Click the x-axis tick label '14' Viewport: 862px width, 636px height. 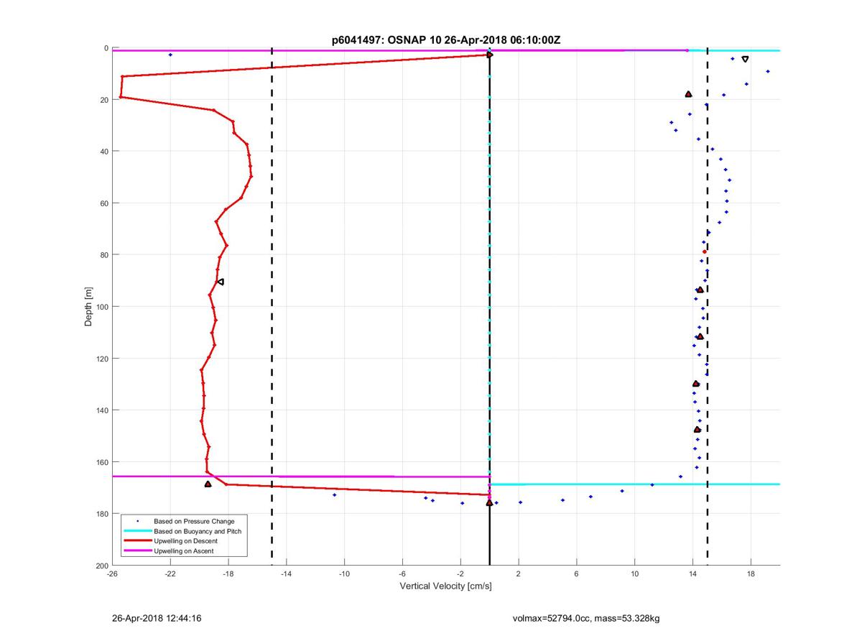coord(692,573)
